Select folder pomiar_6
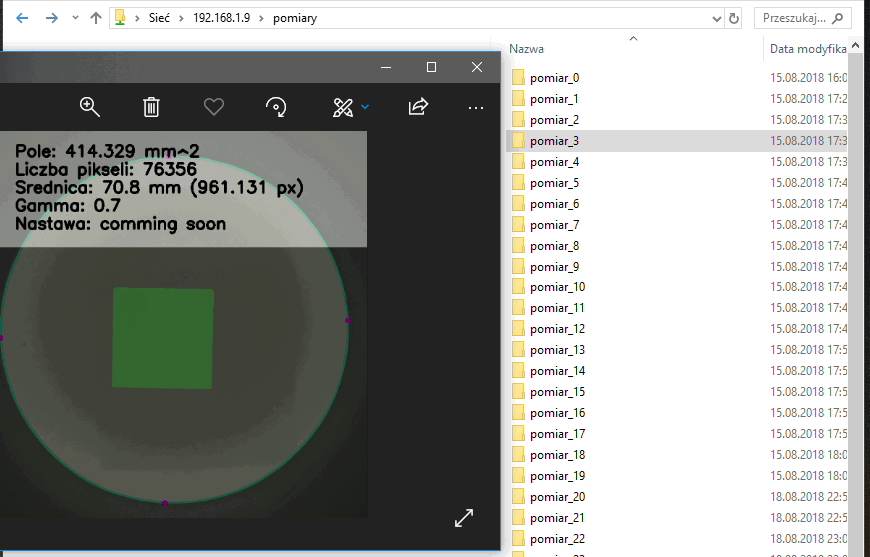The image size is (870, 557). pos(554,204)
